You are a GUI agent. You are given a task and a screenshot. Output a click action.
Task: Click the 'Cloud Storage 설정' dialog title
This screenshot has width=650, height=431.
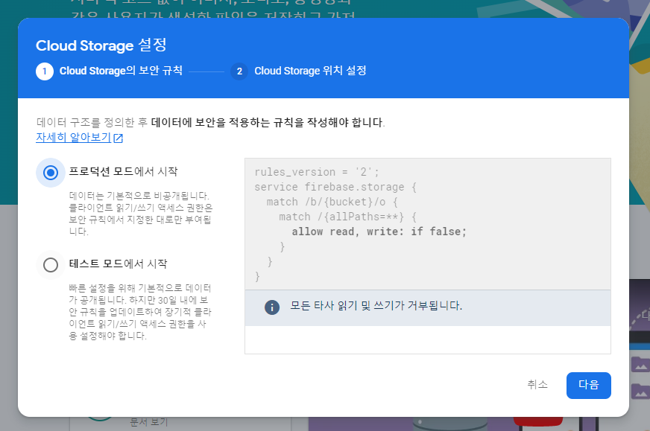point(101,45)
